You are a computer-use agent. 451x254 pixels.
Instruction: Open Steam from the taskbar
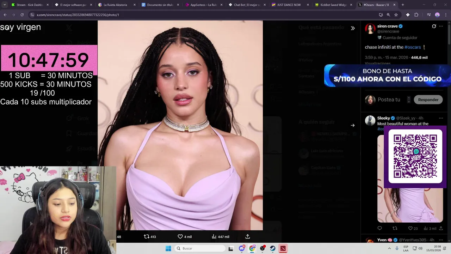pos(273,248)
